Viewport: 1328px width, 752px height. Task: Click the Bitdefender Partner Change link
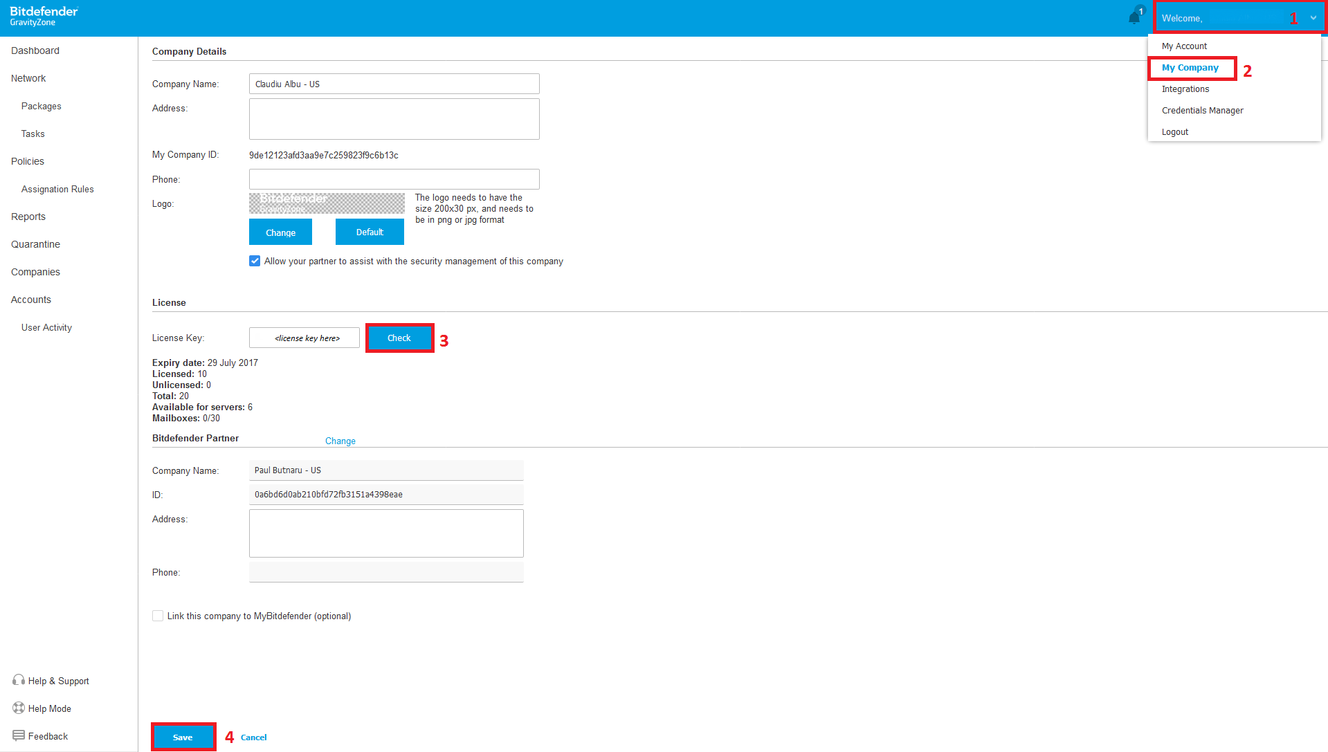tap(340, 441)
